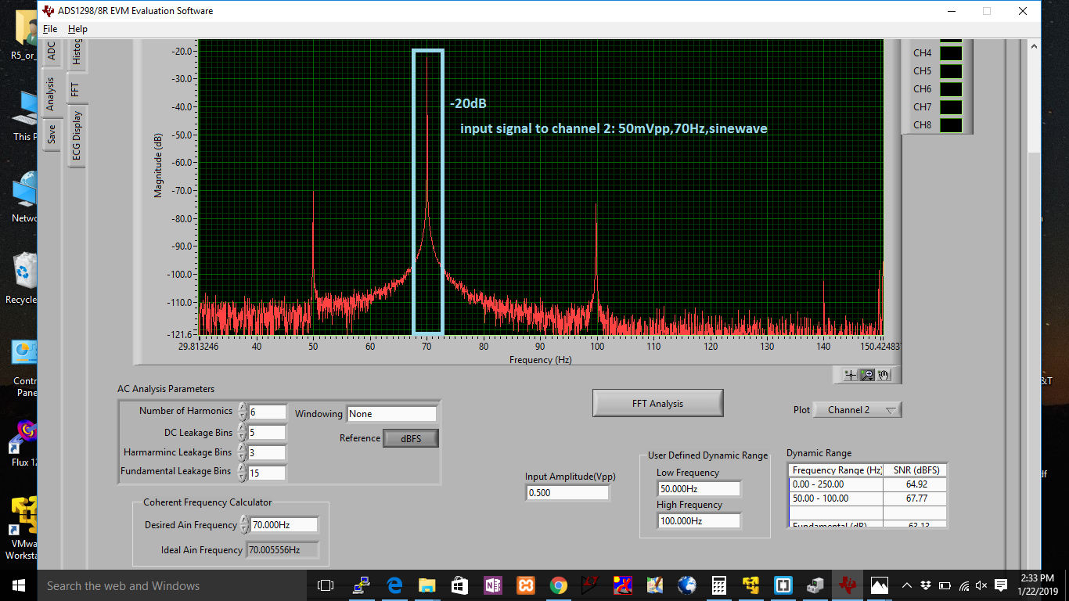Click the CH6 color swatch in plot legend
1069x601 pixels.
(x=950, y=89)
